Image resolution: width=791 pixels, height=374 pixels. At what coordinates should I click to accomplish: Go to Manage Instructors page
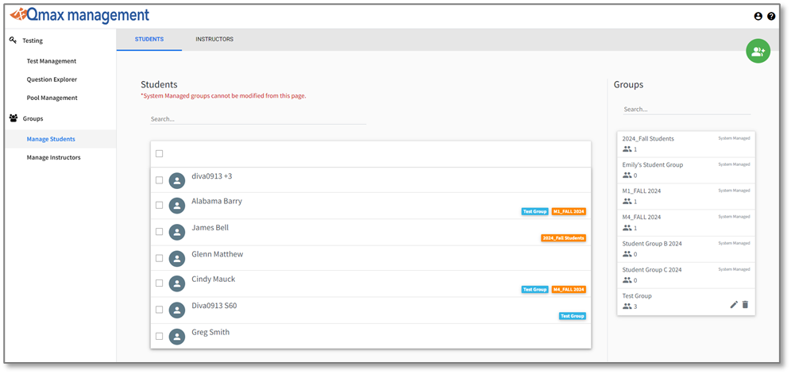53,157
